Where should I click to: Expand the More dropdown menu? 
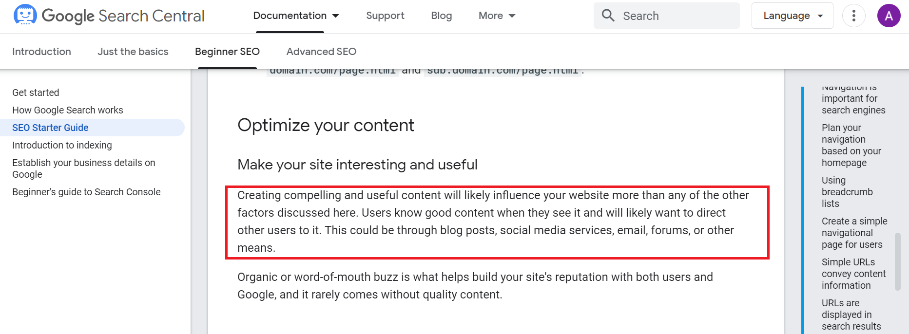[x=497, y=16]
